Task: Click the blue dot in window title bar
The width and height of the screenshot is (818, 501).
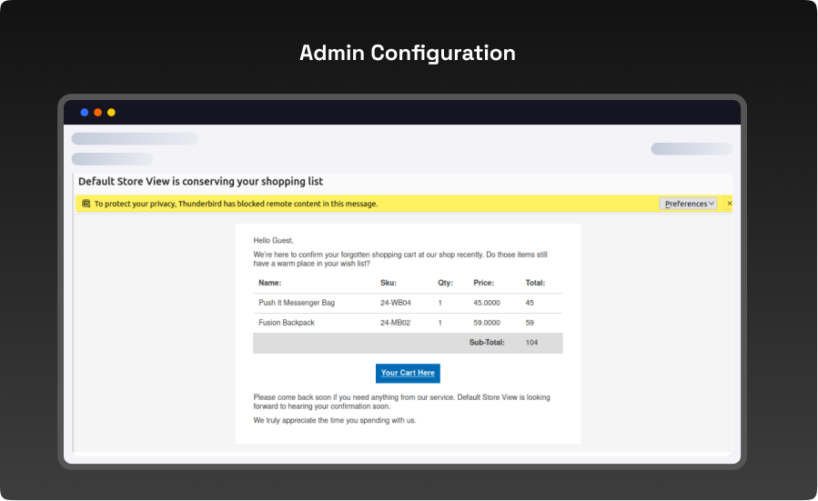Action: click(85, 113)
